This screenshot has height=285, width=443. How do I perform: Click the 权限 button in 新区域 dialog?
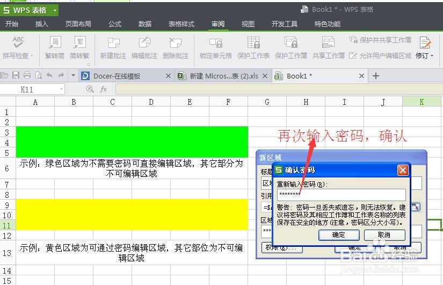[282, 248]
